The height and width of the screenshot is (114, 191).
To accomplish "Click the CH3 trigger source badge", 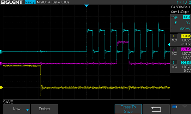I will click(186, 17).
